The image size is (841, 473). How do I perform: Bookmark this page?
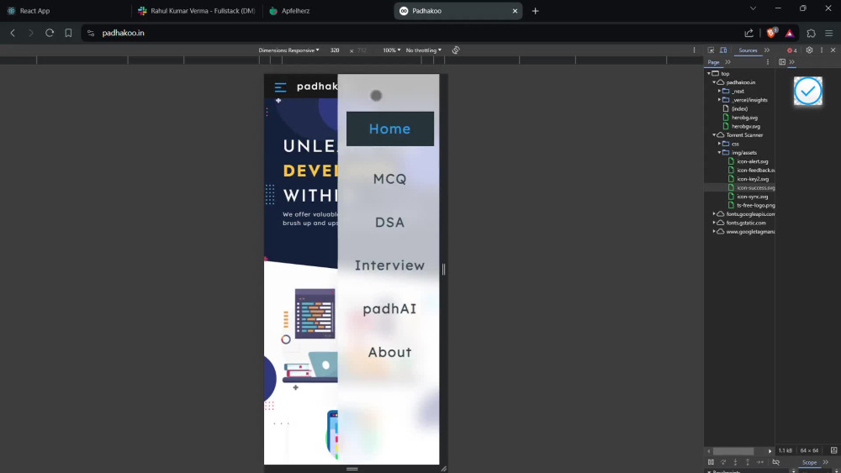click(x=68, y=33)
